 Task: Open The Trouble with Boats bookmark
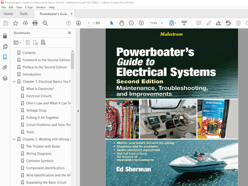[x=43, y=146]
